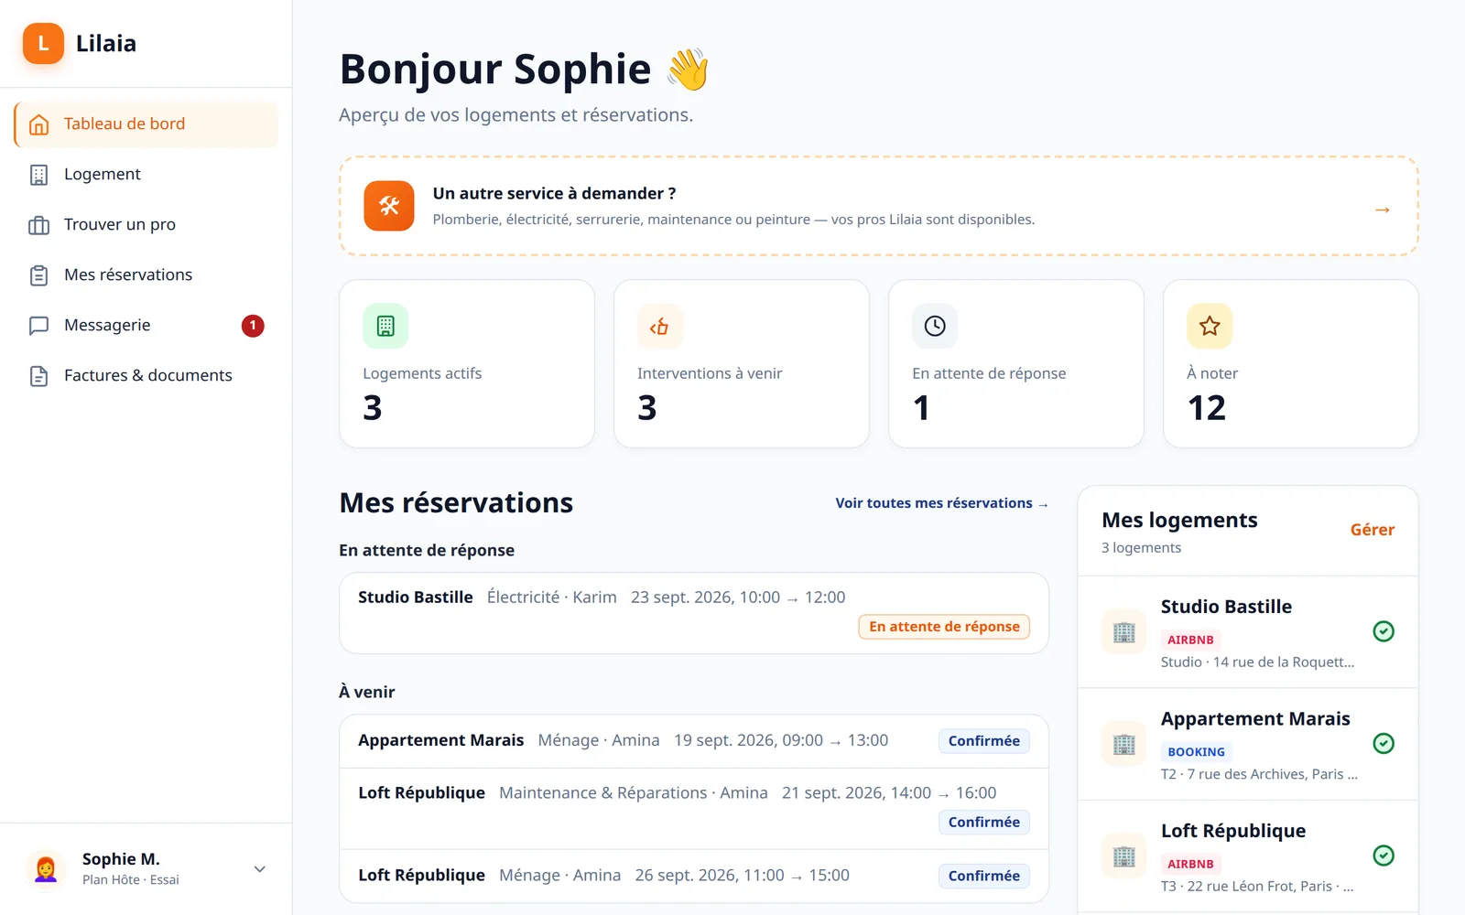Viewport: 1465px width, 915px height.
Task: Expand the Sophie M. account menu chevron
Action: click(260, 869)
